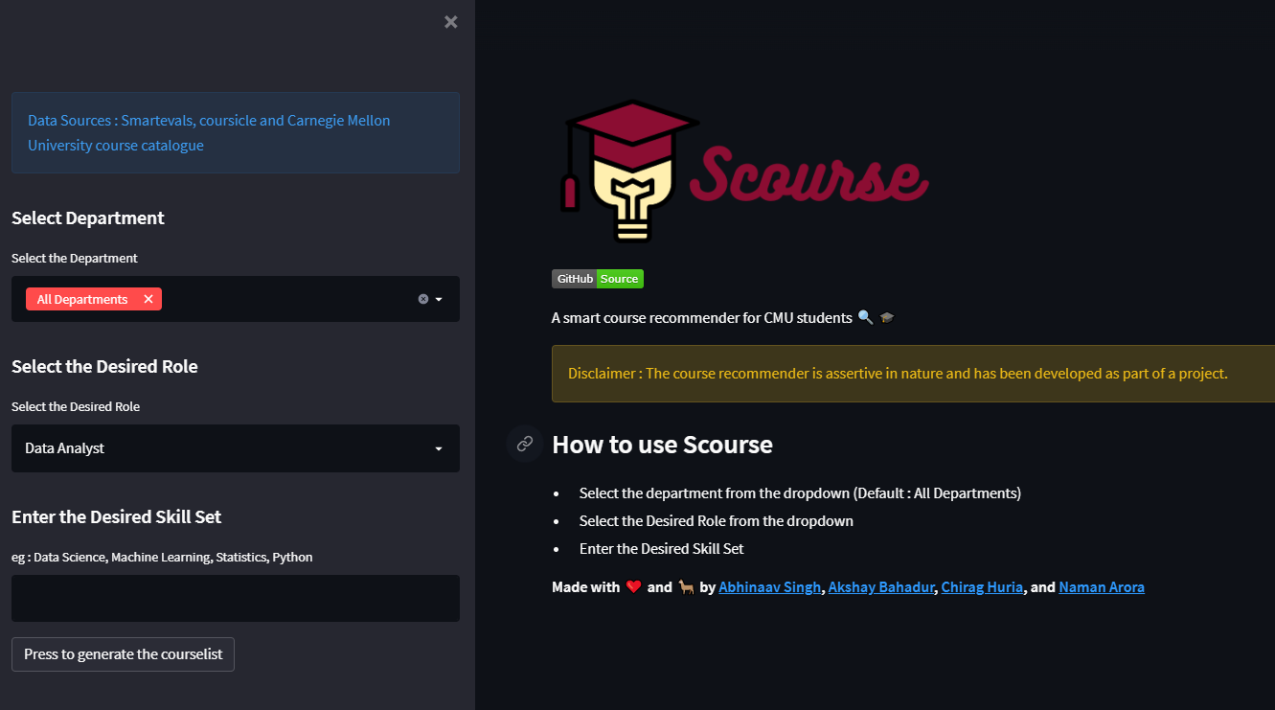Image resolution: width=1275 pixels, height=710 pixels.
Task: Open Abhinaav Singh's profile link
Action: (770, 586)
